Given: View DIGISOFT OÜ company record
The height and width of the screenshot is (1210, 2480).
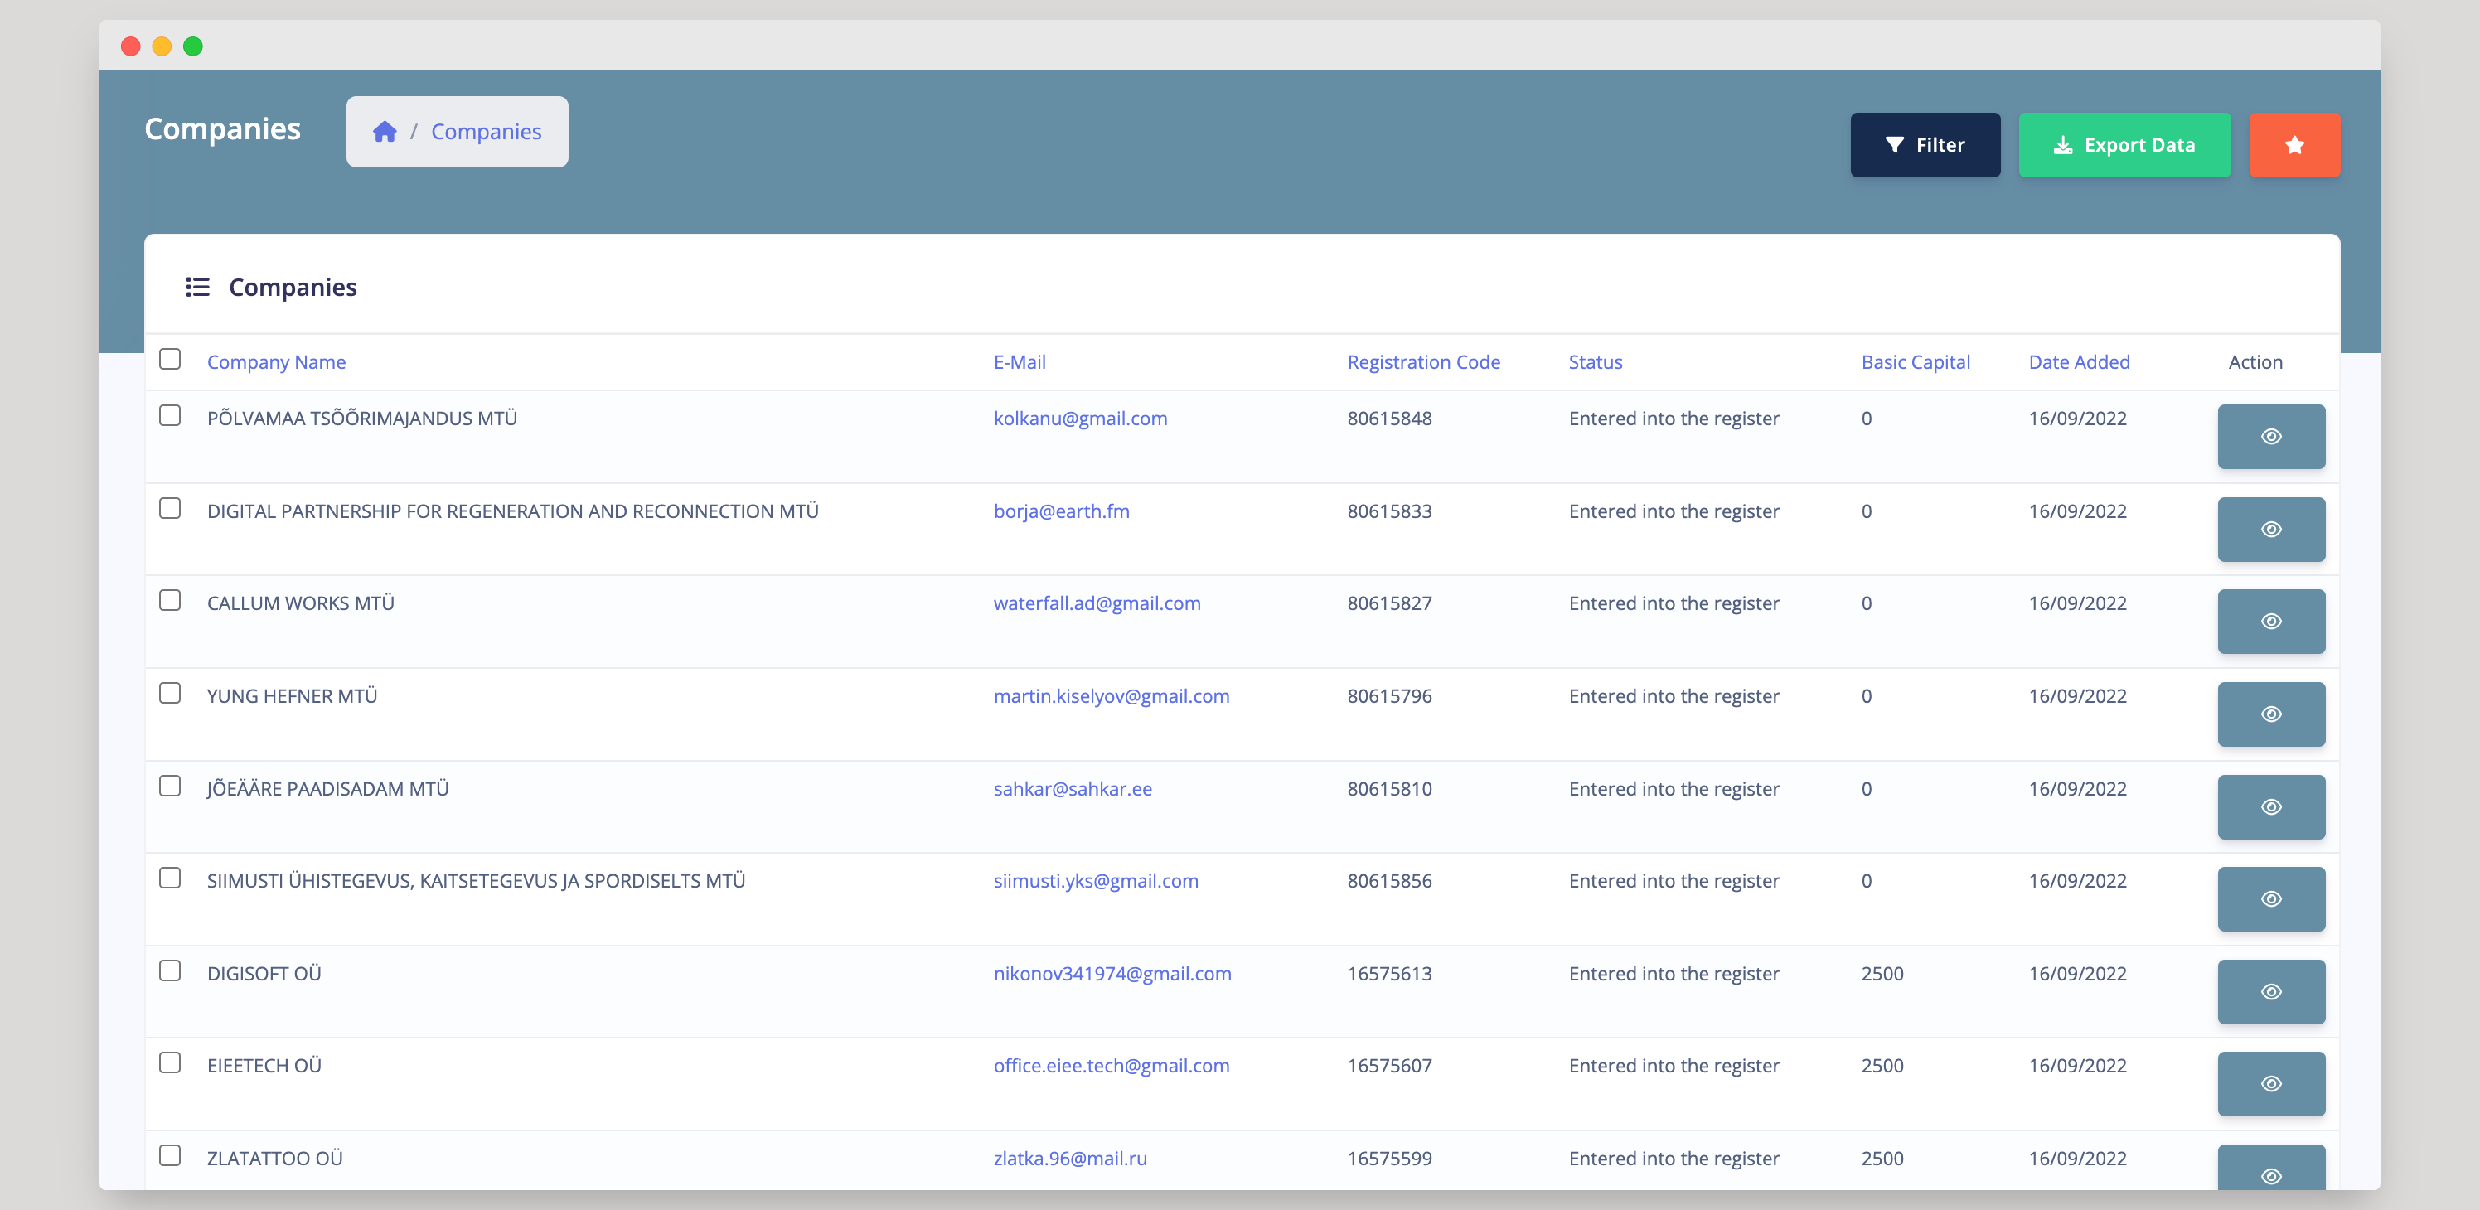Looking at the screenshot, I should tap(2271, 991).
